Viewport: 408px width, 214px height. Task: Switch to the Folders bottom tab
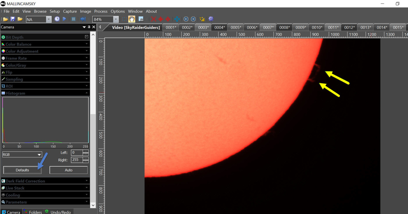point(33,212)
